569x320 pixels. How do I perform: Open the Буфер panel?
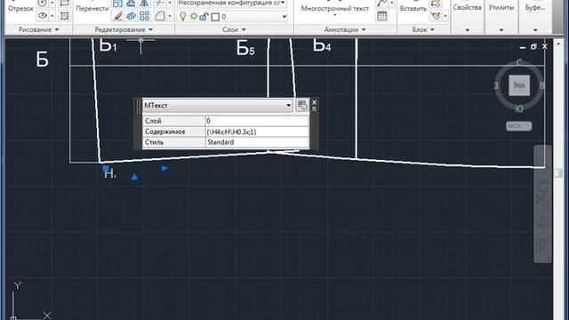click(x=535, y=7)
